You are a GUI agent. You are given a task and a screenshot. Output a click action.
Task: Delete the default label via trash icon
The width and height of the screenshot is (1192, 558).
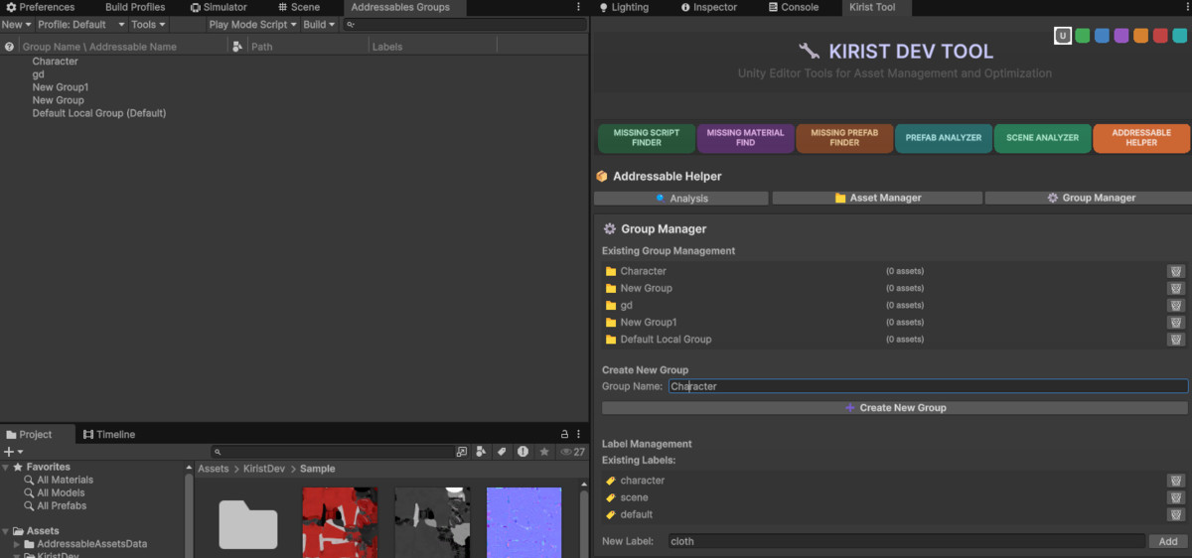(x=1176, y=514)
